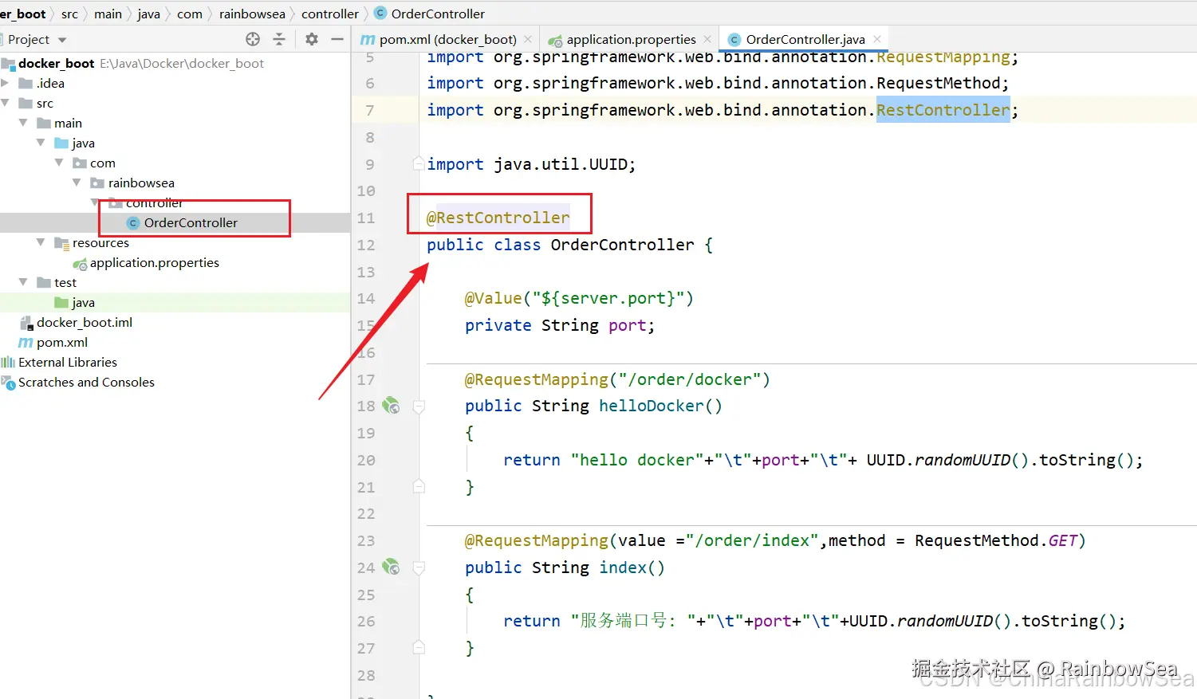The width and height of the screenshot is (1197, 699).
Task: Click line number 12 in the gutter
Action: [x=366, y=245]
